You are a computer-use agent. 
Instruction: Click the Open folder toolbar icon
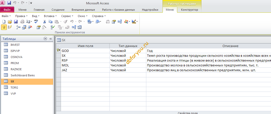[10, 22]
